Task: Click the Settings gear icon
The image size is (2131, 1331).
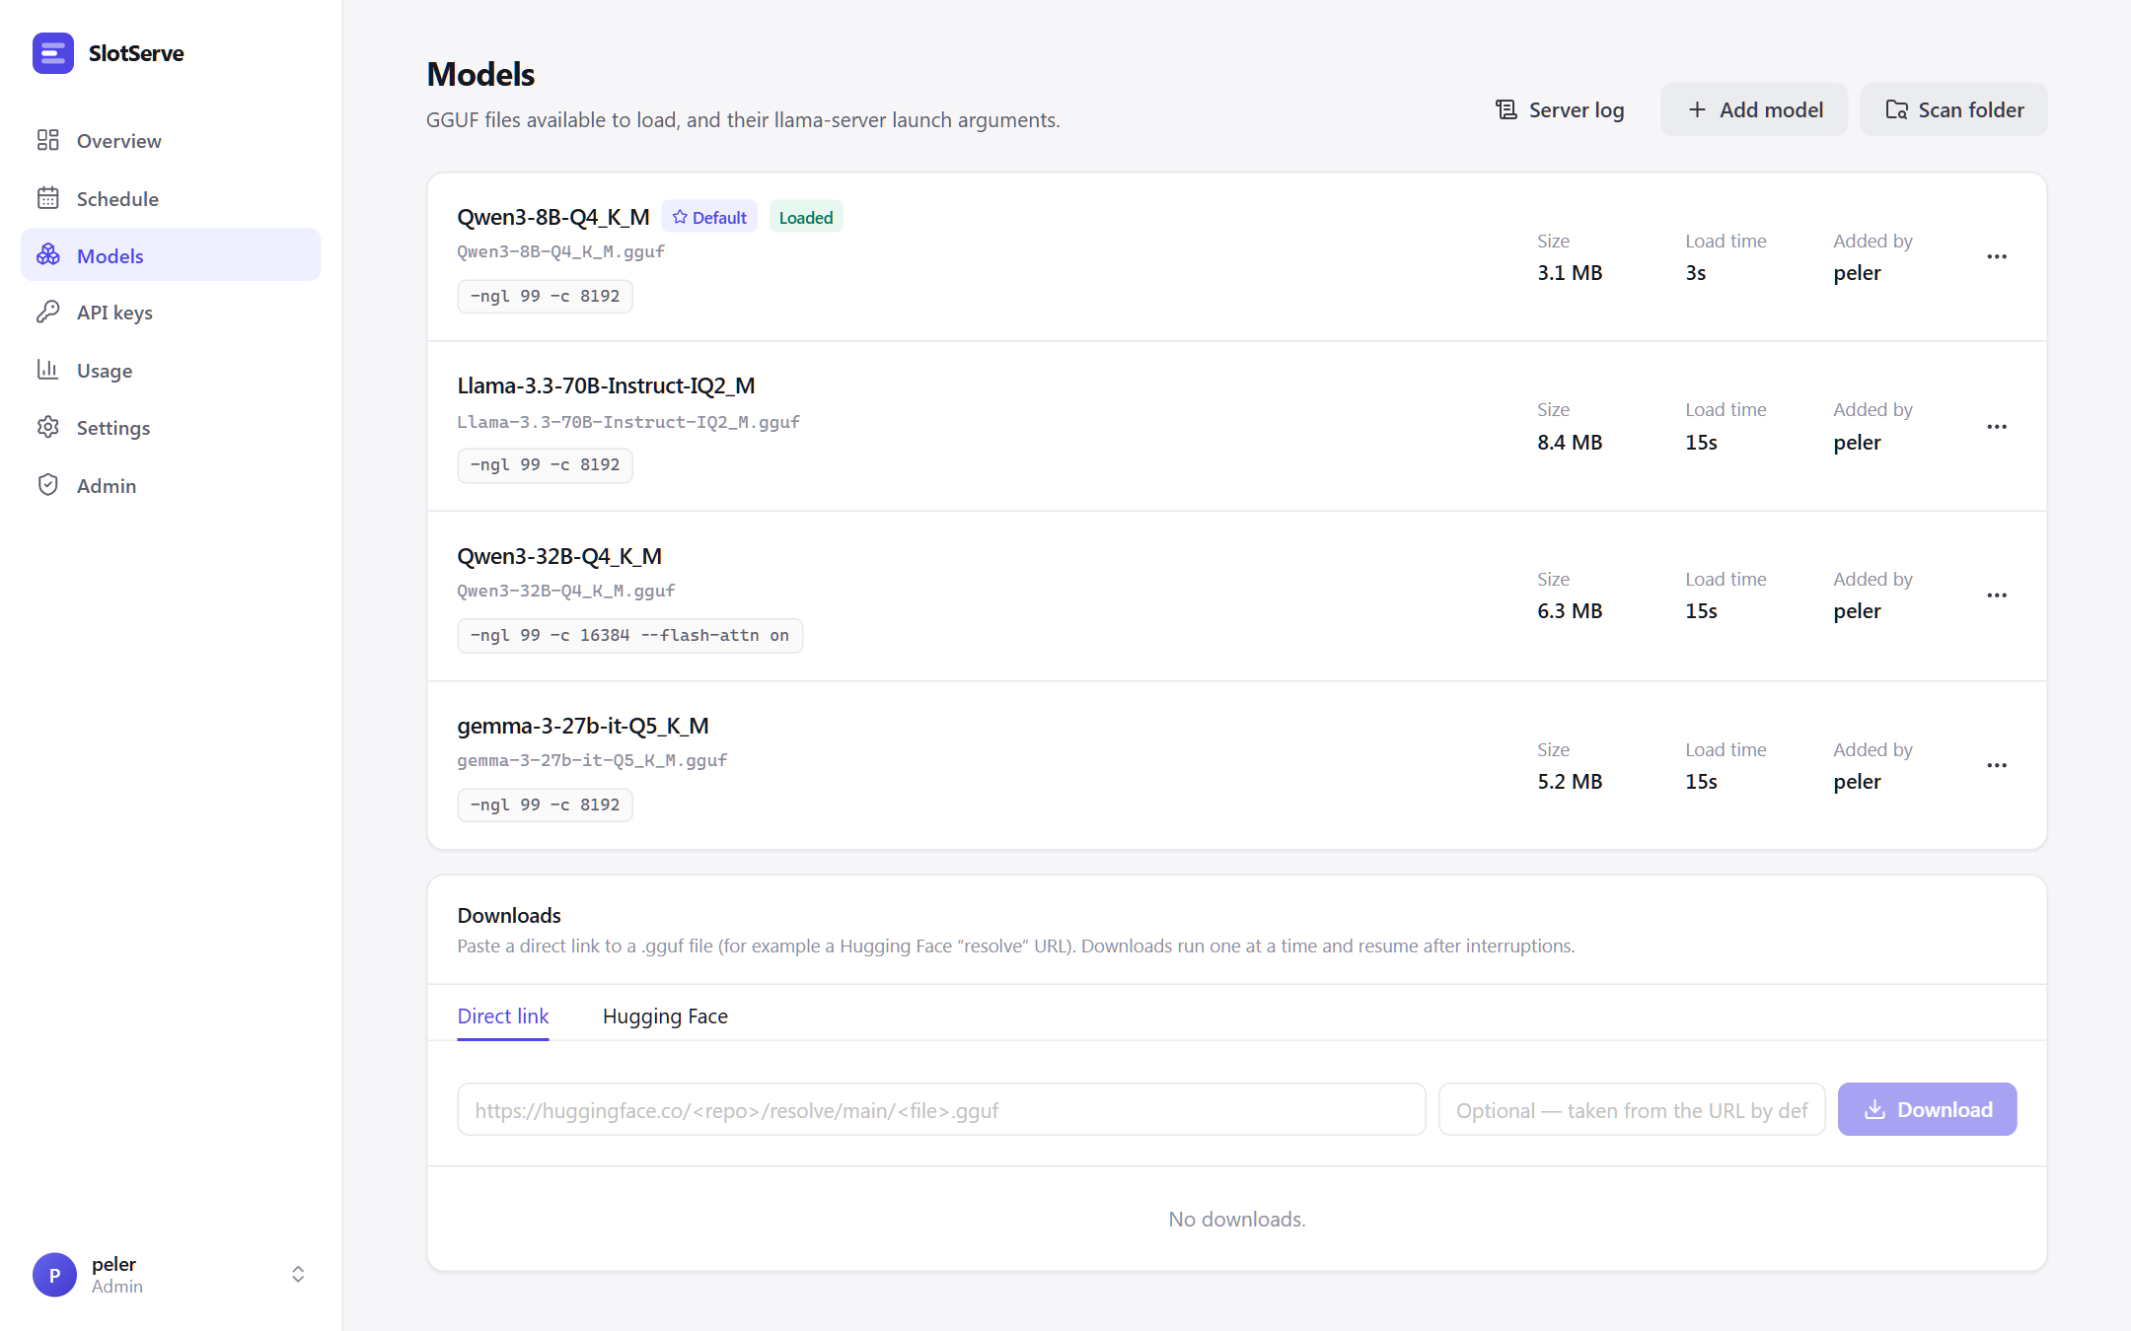Action: tap(47, 427)
